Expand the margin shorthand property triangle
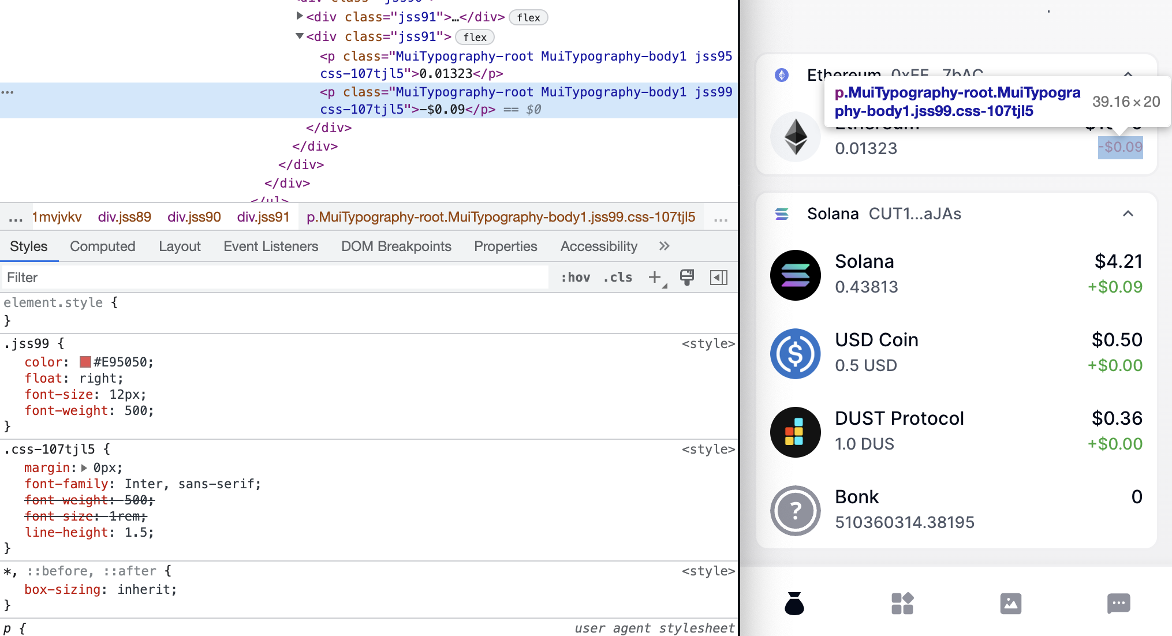 84,468
